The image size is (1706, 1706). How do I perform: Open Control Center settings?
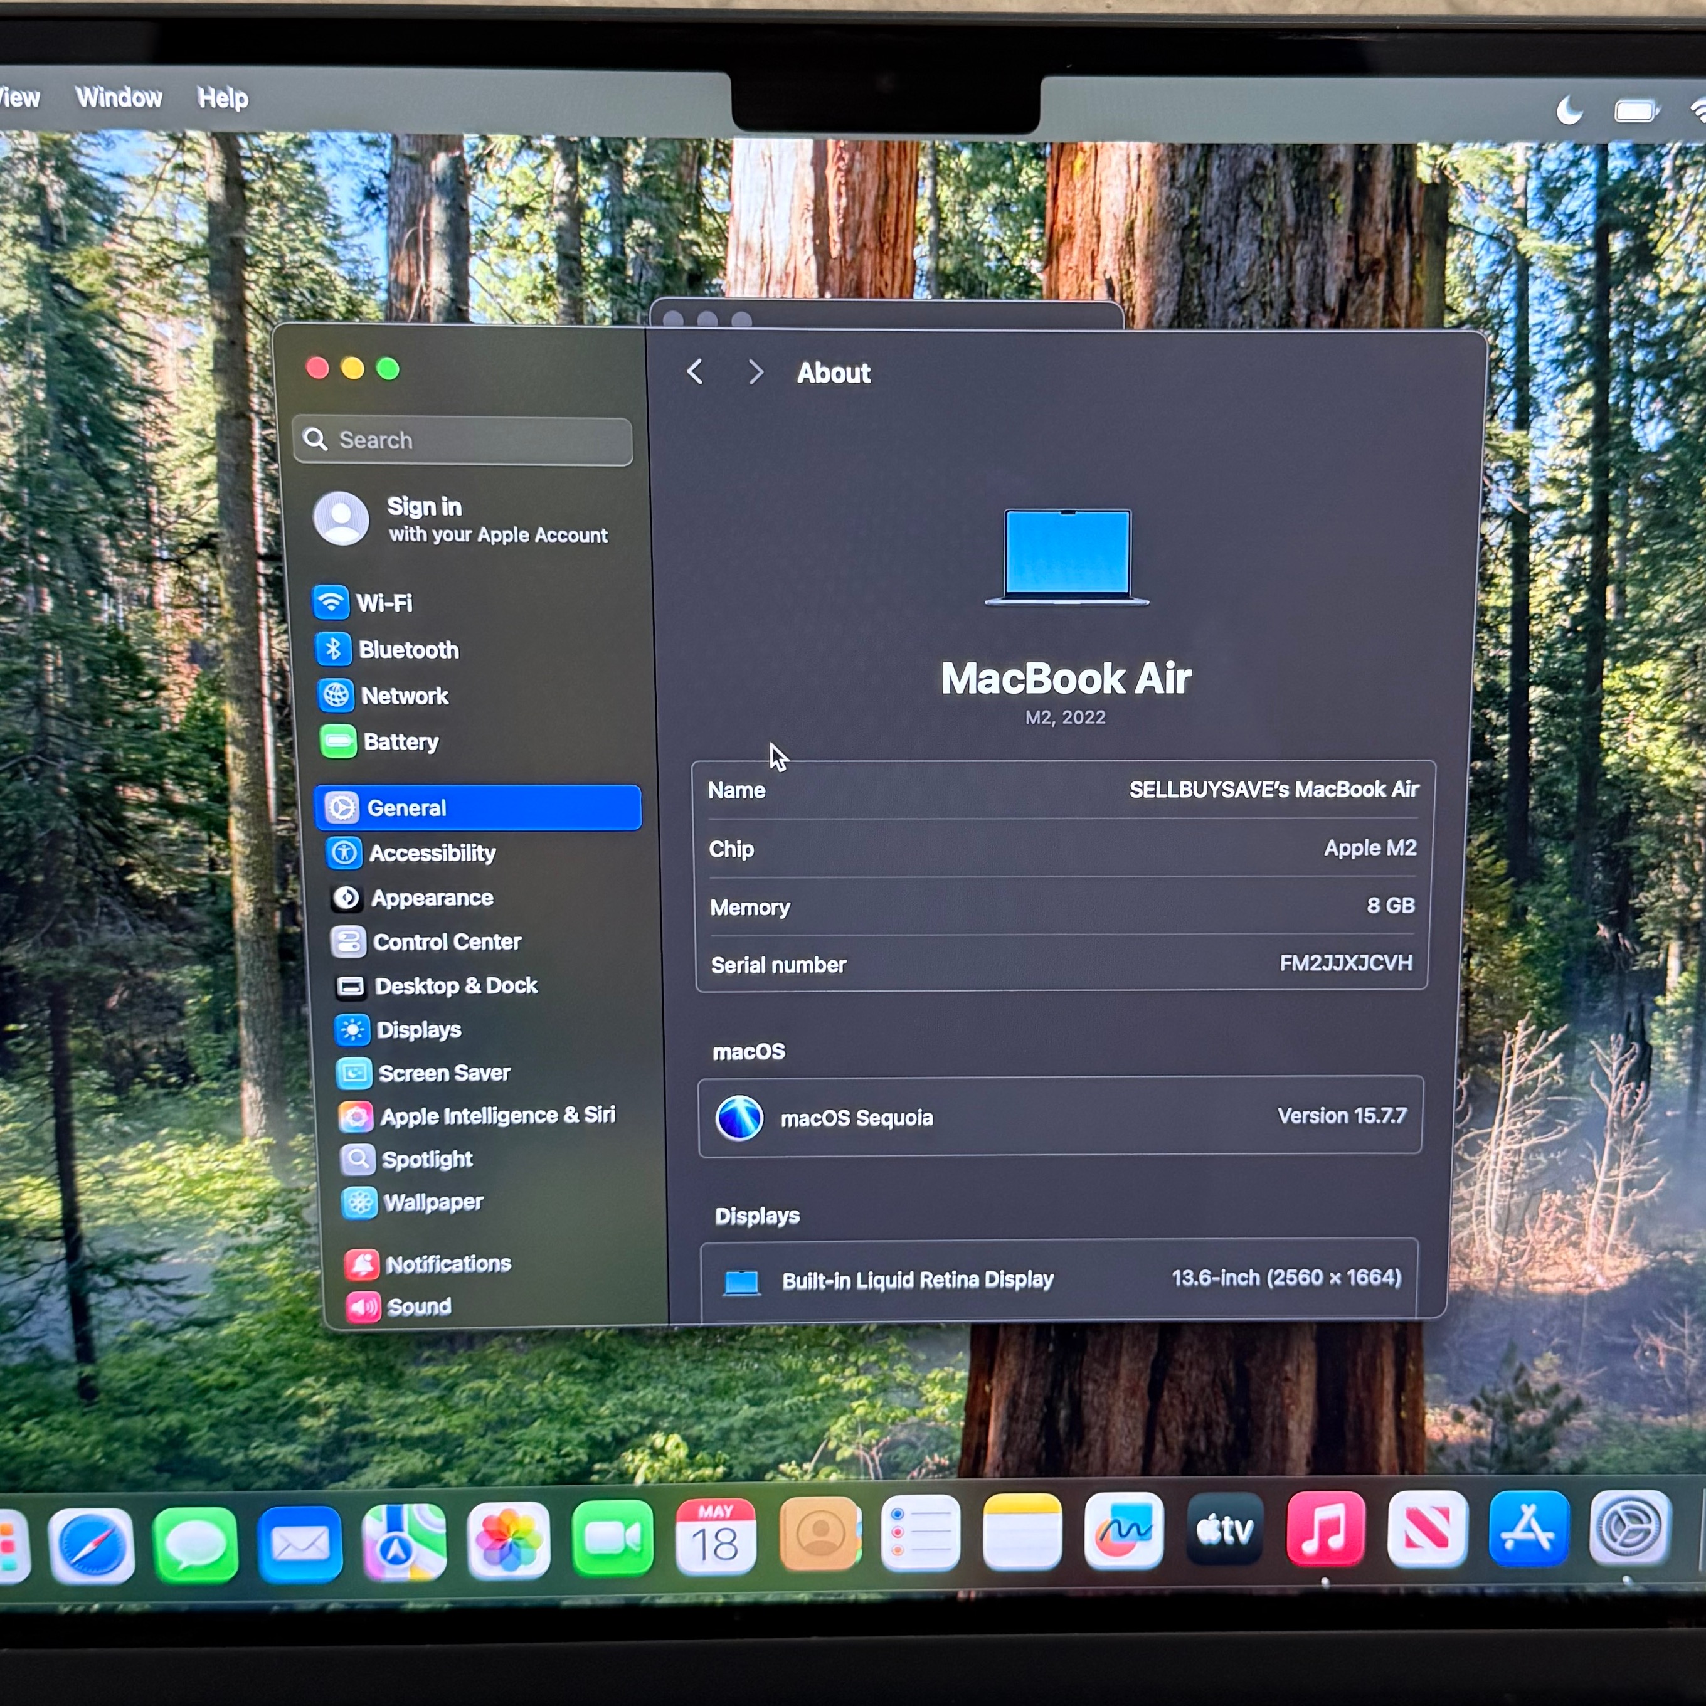(x=426, y=942)
